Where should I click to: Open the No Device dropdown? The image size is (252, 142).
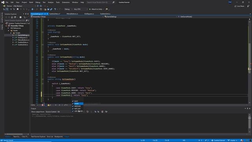(x=24, y=6)
